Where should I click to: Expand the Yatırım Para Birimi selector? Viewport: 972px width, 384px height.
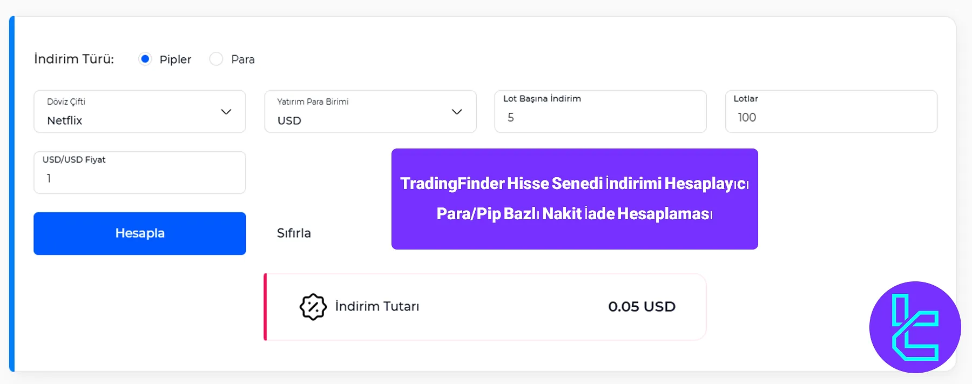tap(370, 112)
